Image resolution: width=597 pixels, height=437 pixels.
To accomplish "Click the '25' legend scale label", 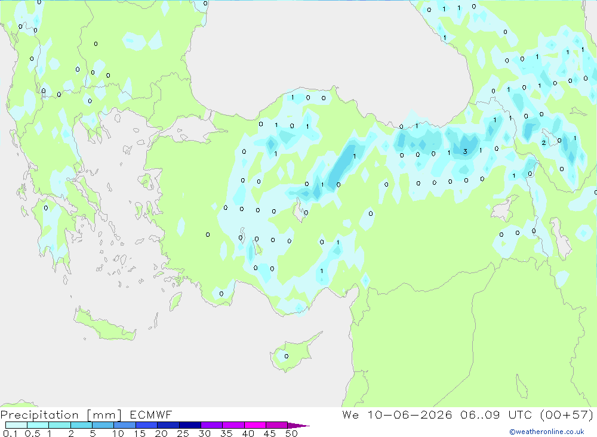I will pyautogui.click(x=183, y=433).
